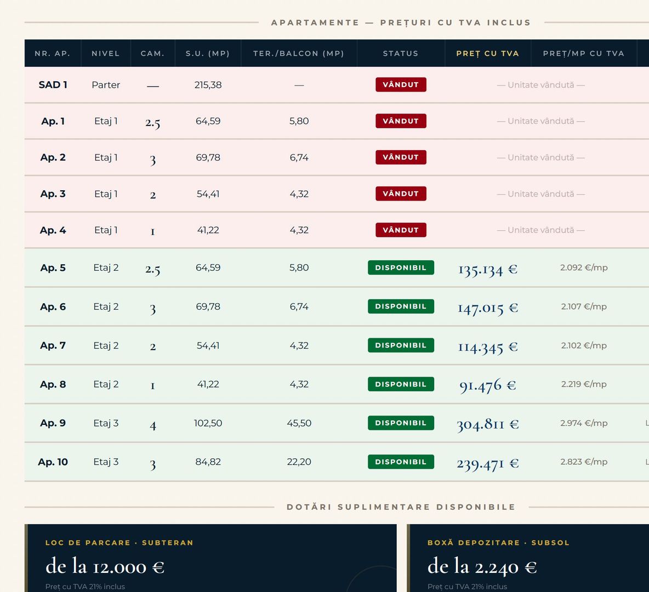Click the price 239.471 € for Ap. 10
This screenshot has width=649, height=592.
coord(488,464)
